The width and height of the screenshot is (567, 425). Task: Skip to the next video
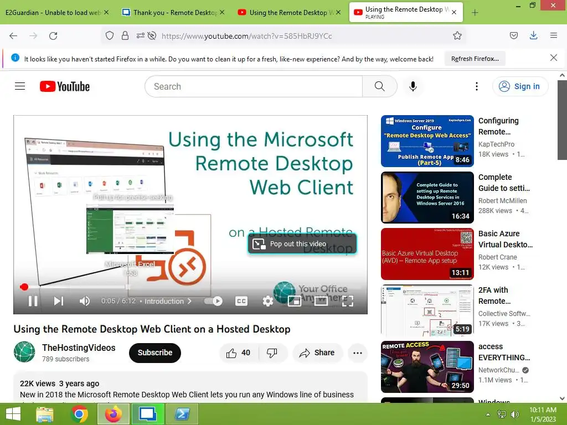59,301
